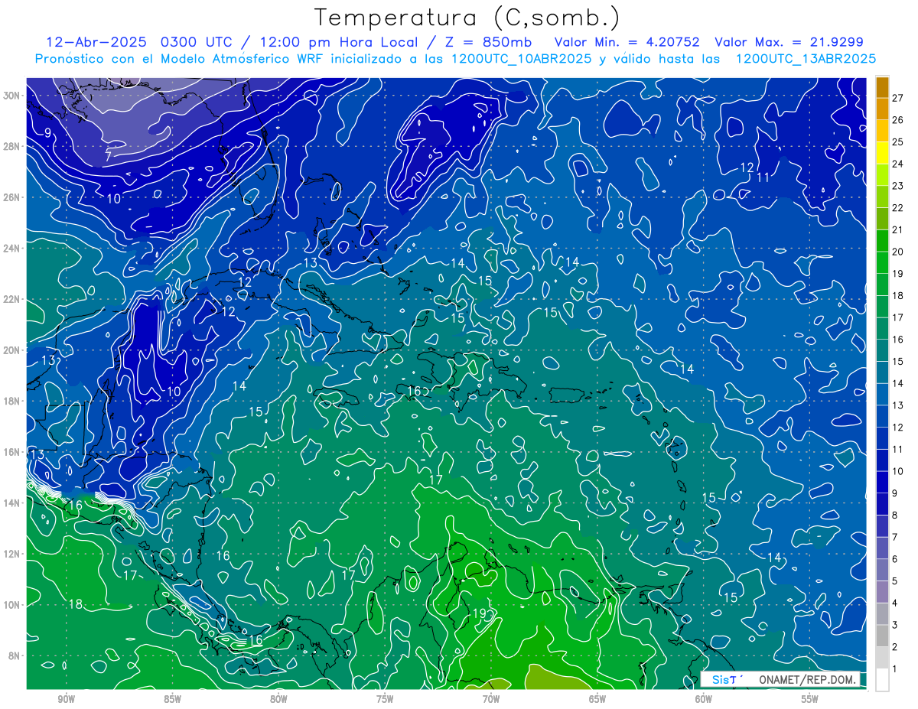
Task: Click the "24N" latitude axis label
Action: [11, 249]
